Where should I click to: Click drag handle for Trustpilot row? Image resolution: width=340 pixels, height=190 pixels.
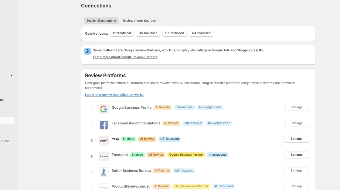coord(92,156)
